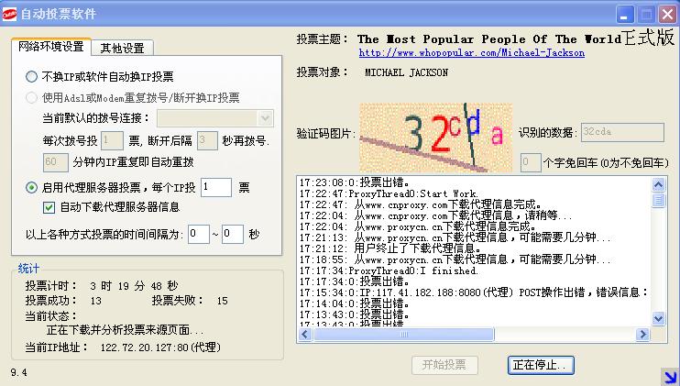Switch to 网络环境设置 tab

51,47
